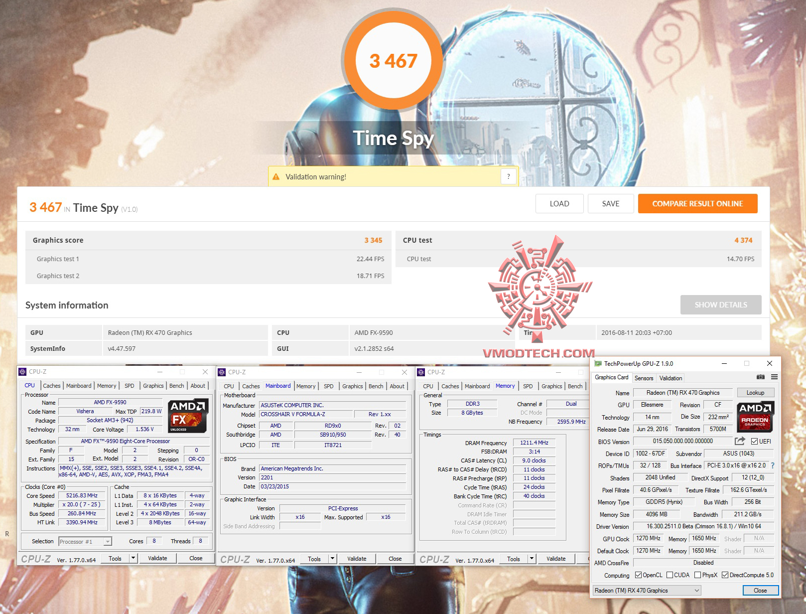Screen dimensions: 806x614
Task: Click the DRAM Frequency value 1211.4 MHz
Action: pos(535,443)
